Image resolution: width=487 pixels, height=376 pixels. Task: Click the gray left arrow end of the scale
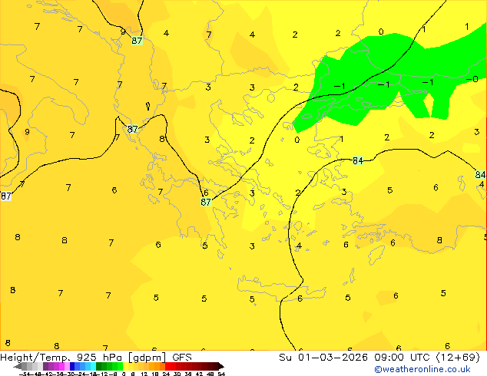point(18,367)
